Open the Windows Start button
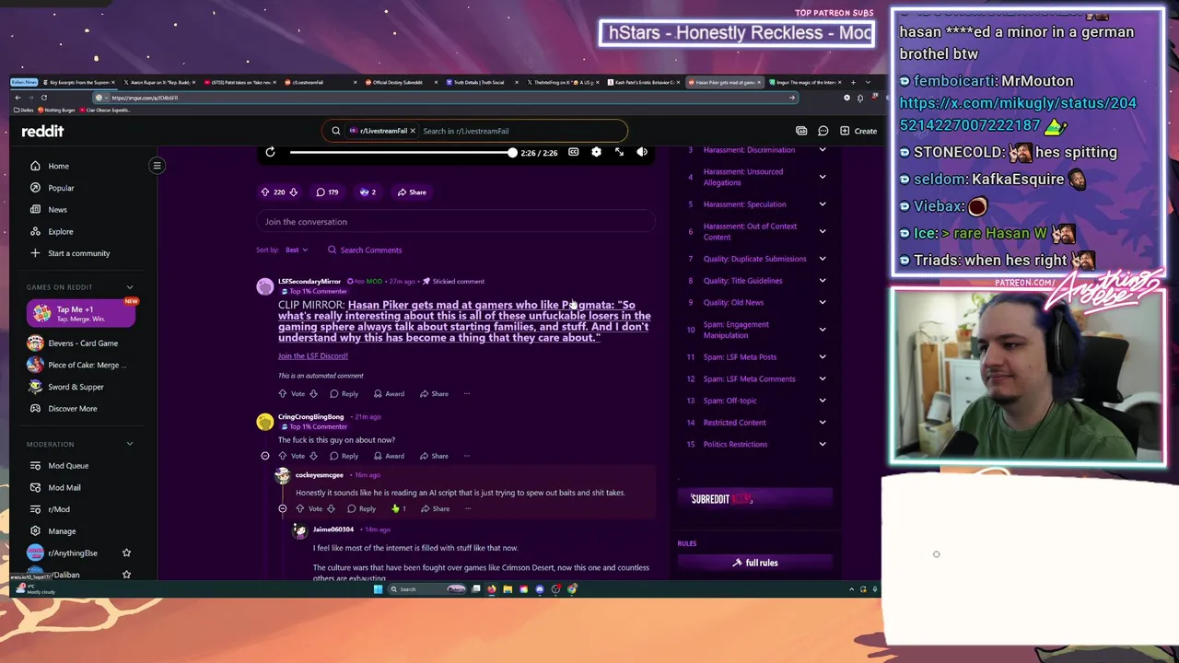 (x=378, y=589)
